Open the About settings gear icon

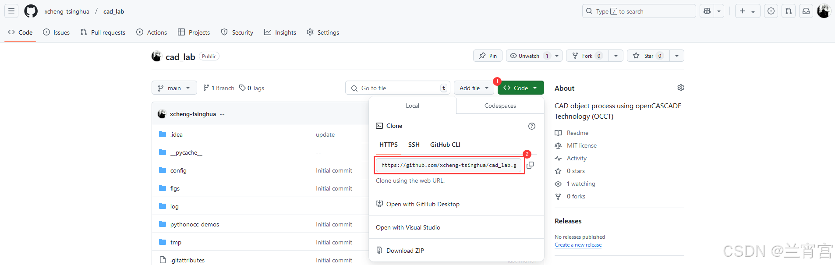[x=681, y=88]
